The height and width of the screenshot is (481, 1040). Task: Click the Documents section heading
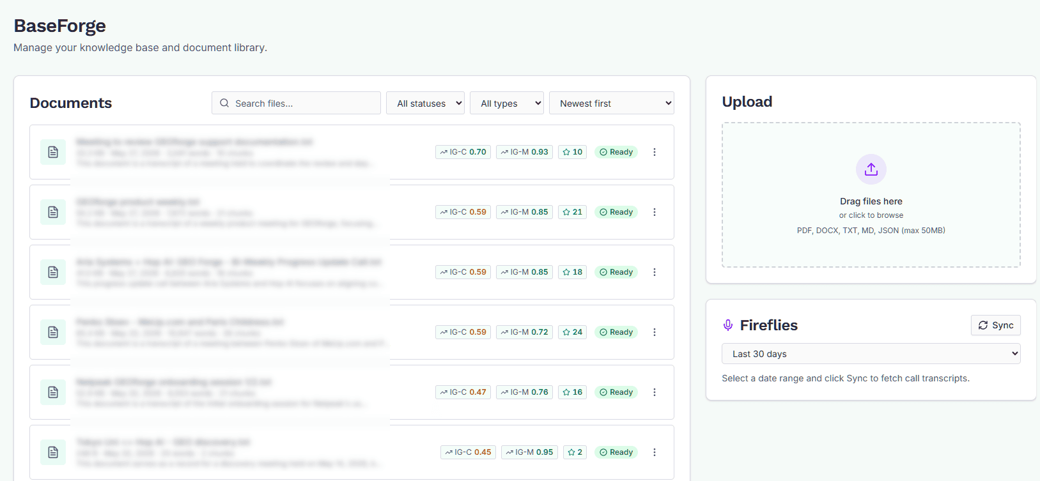(x=70, y=103)
